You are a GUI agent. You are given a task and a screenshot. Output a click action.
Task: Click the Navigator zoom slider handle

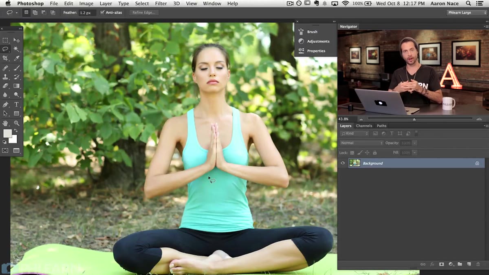tap(414, 119)
